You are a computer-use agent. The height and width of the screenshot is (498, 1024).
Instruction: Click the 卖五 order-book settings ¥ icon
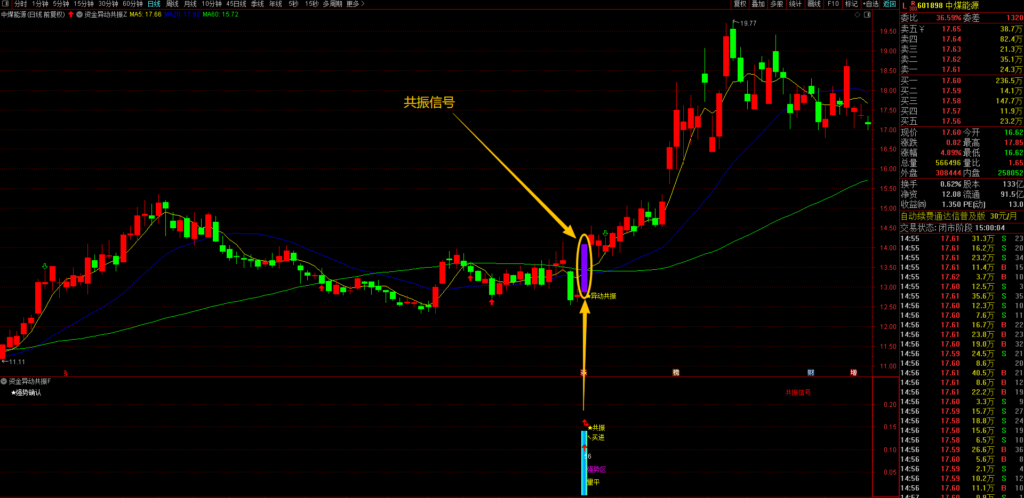pyautogui.click(x=922, y=29)
